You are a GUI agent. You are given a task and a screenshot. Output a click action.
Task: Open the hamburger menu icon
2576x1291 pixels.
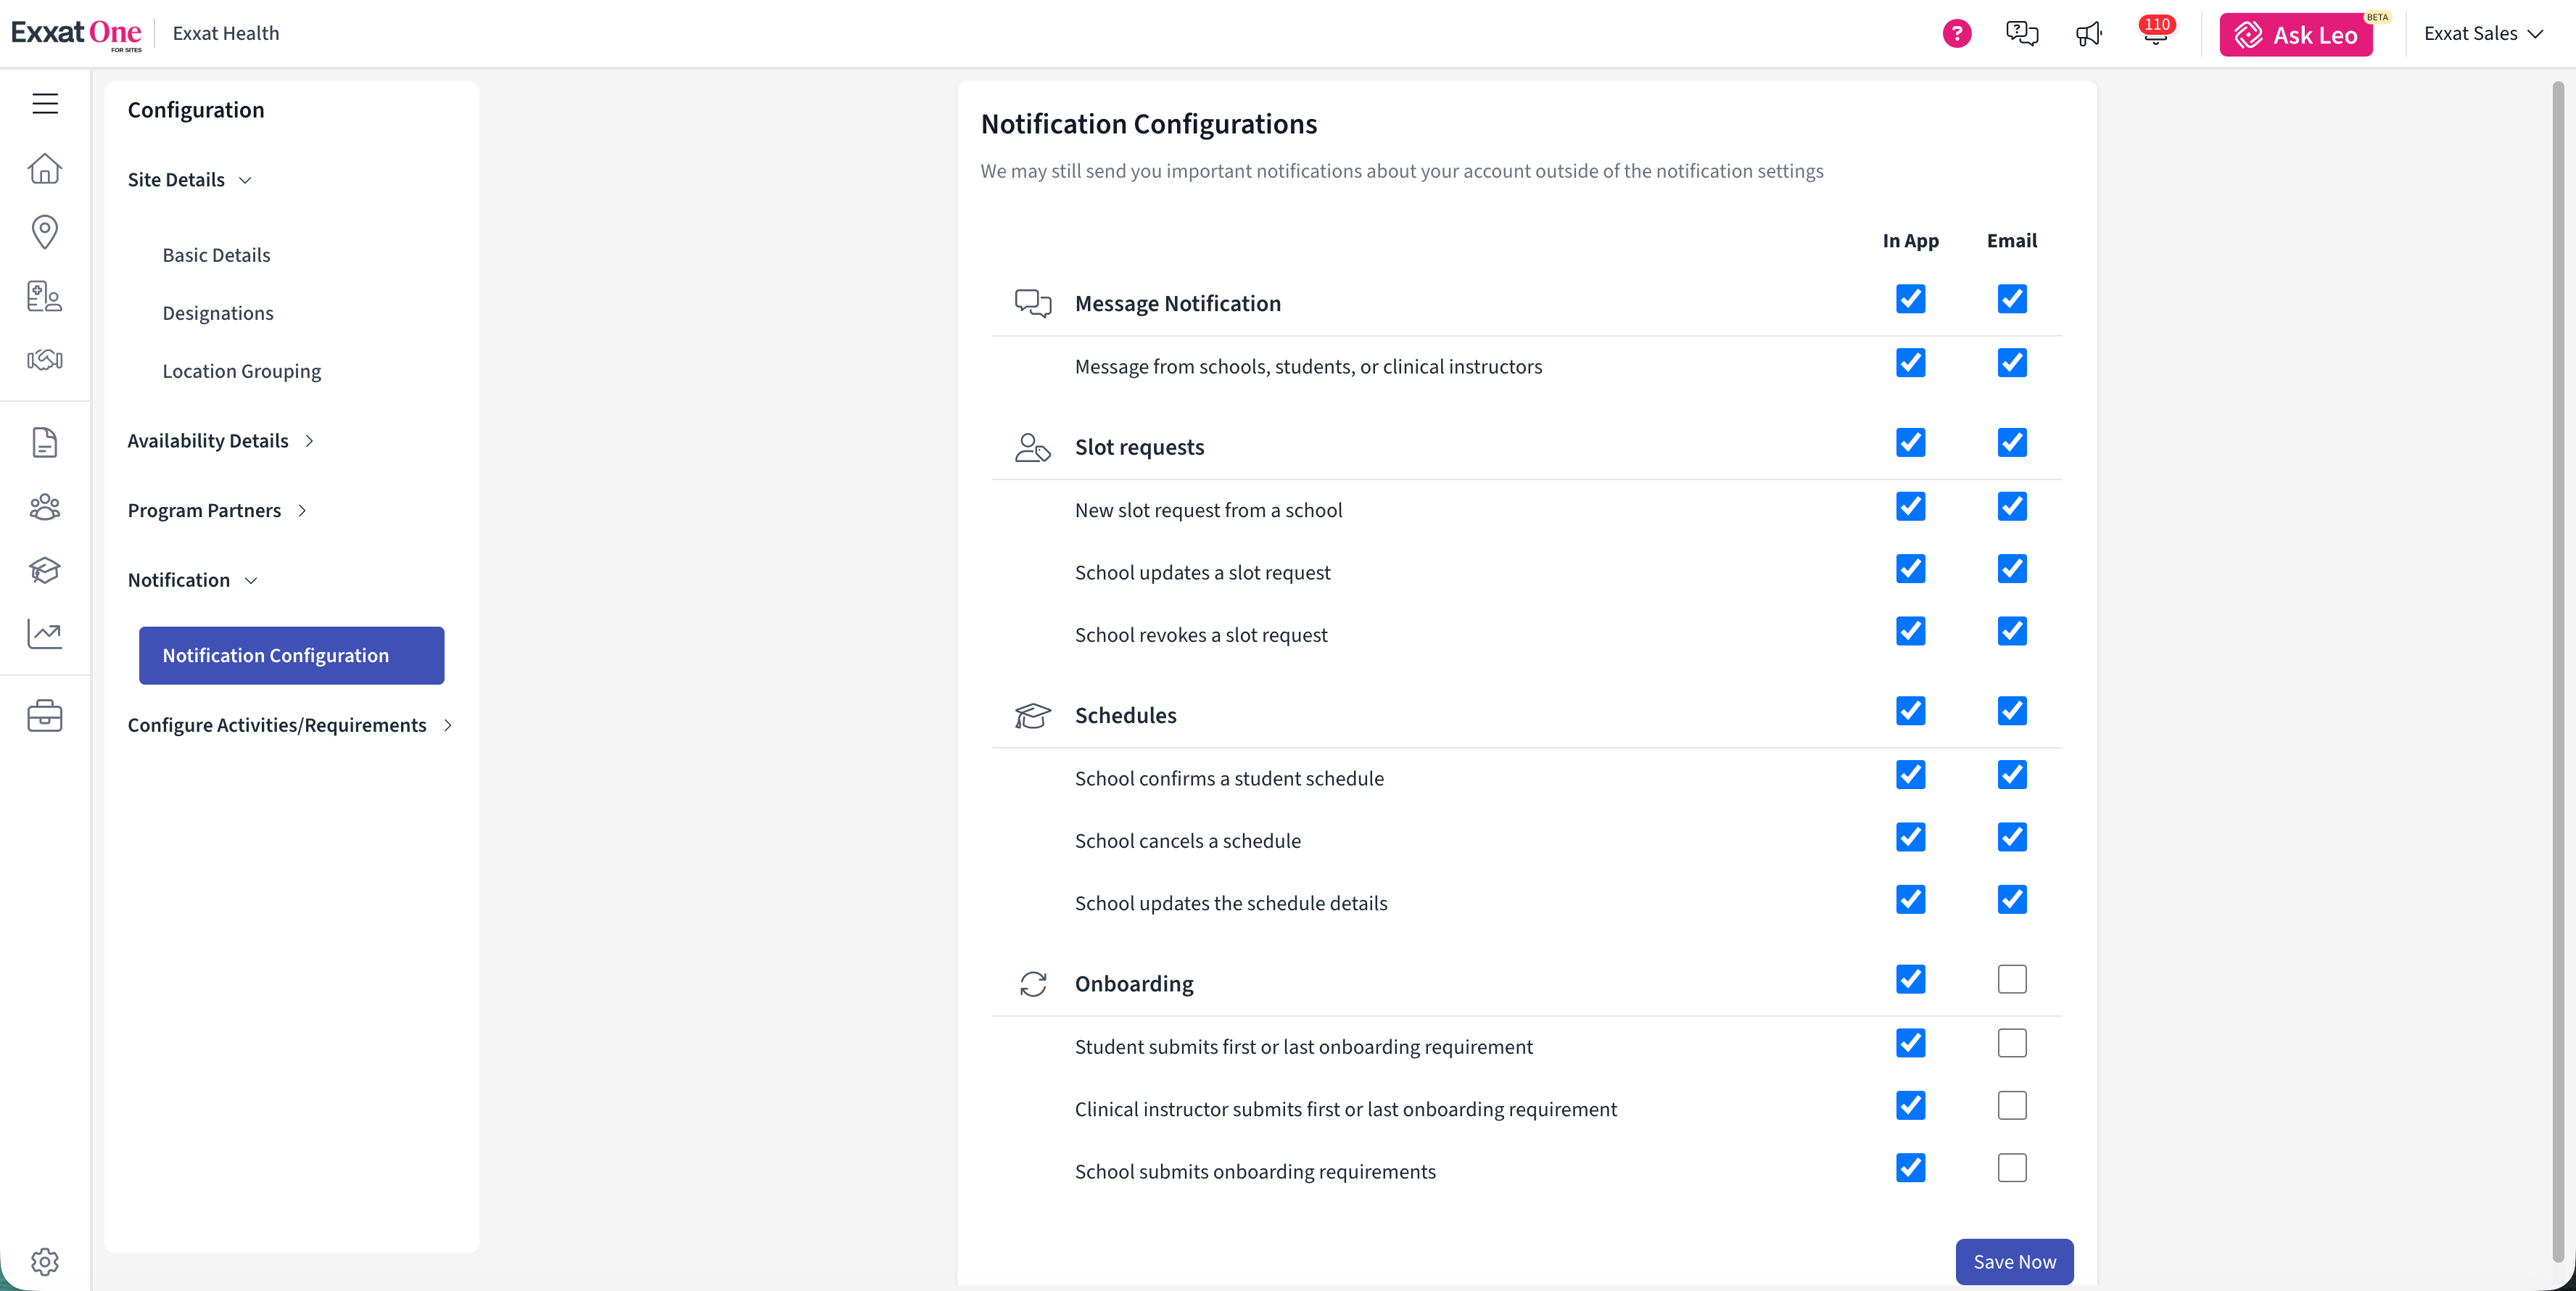pos(45,104)
